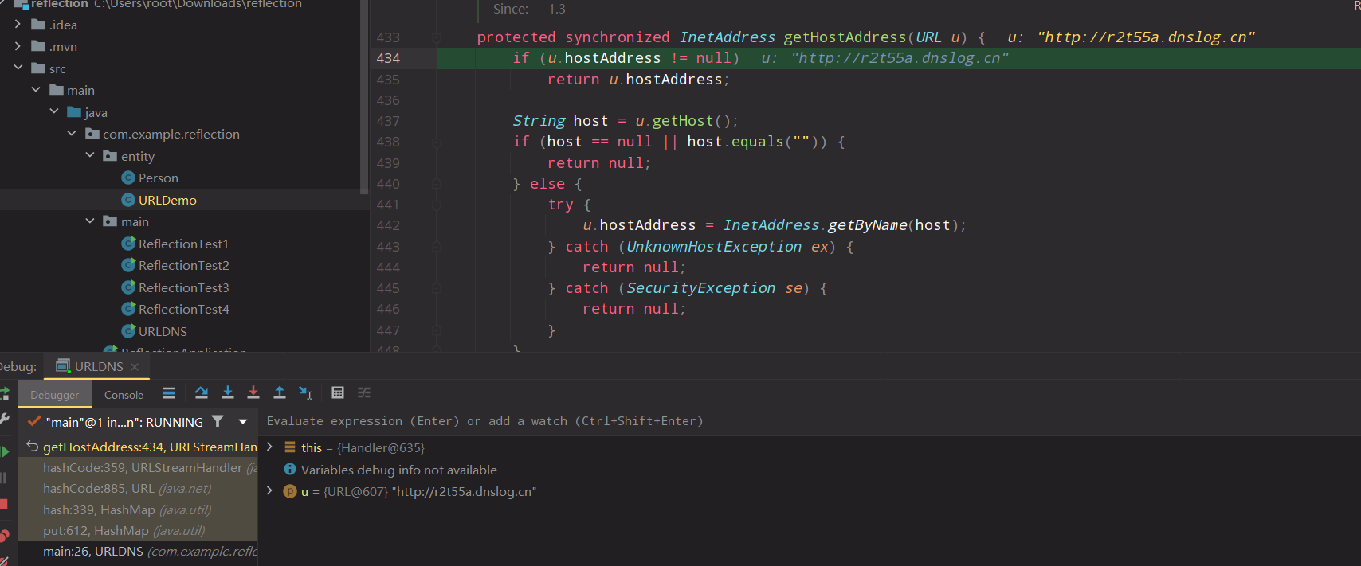Click the info icon beside debug info message

point(290,470)
